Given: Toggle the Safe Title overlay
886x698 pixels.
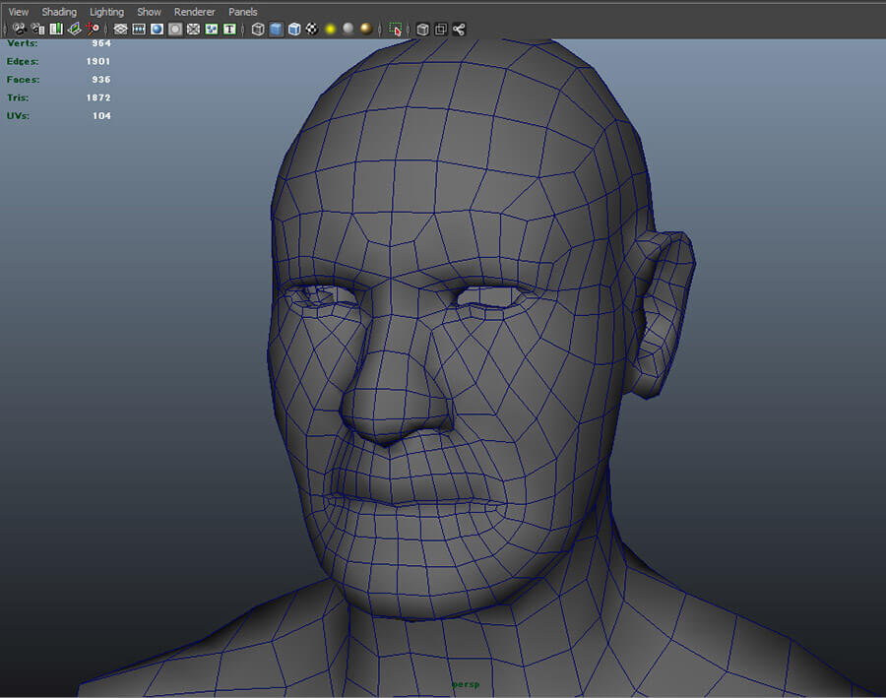Looking at the screenshot, I should 229,29.
